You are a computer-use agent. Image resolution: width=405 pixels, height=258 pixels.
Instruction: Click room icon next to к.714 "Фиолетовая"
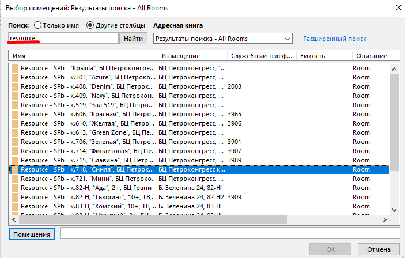pyautogui.click(x=15, y=151)
